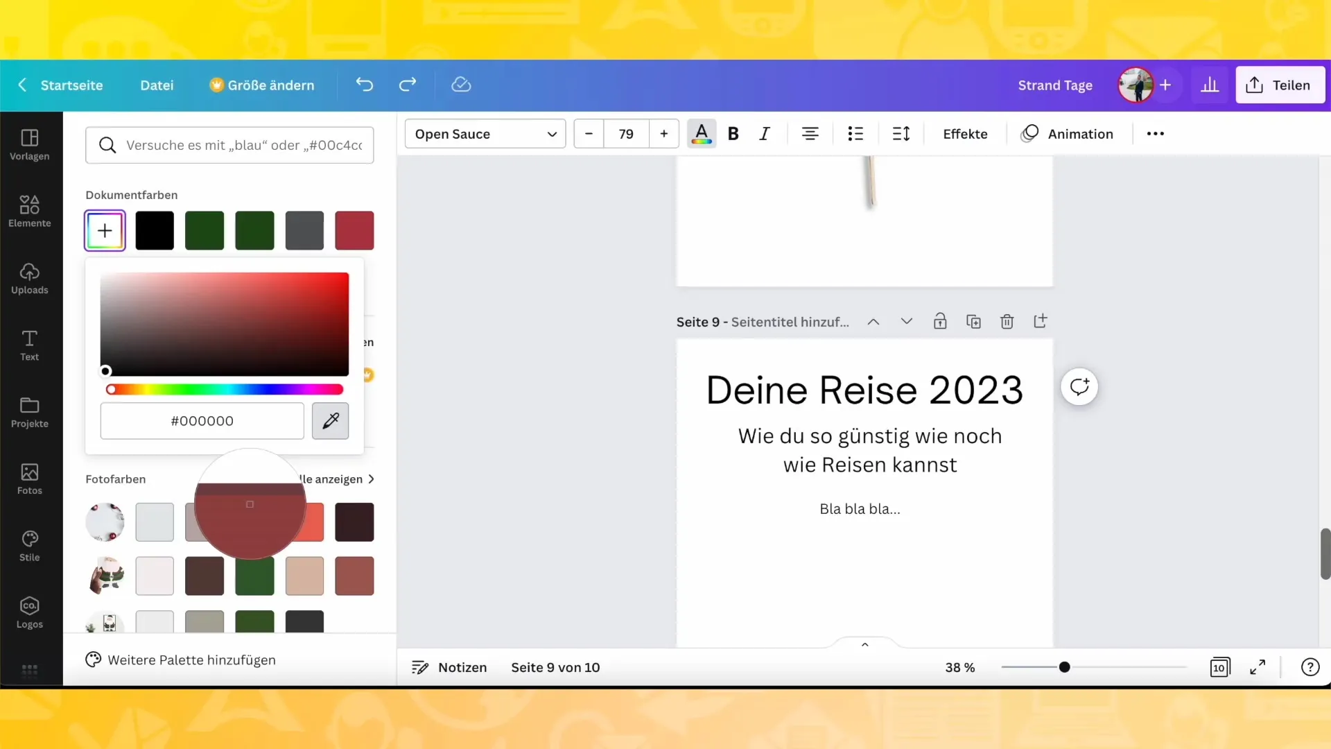Click the 38 % zoom percentage
The width and height of the screenshot is (1331, 749).
960,667
